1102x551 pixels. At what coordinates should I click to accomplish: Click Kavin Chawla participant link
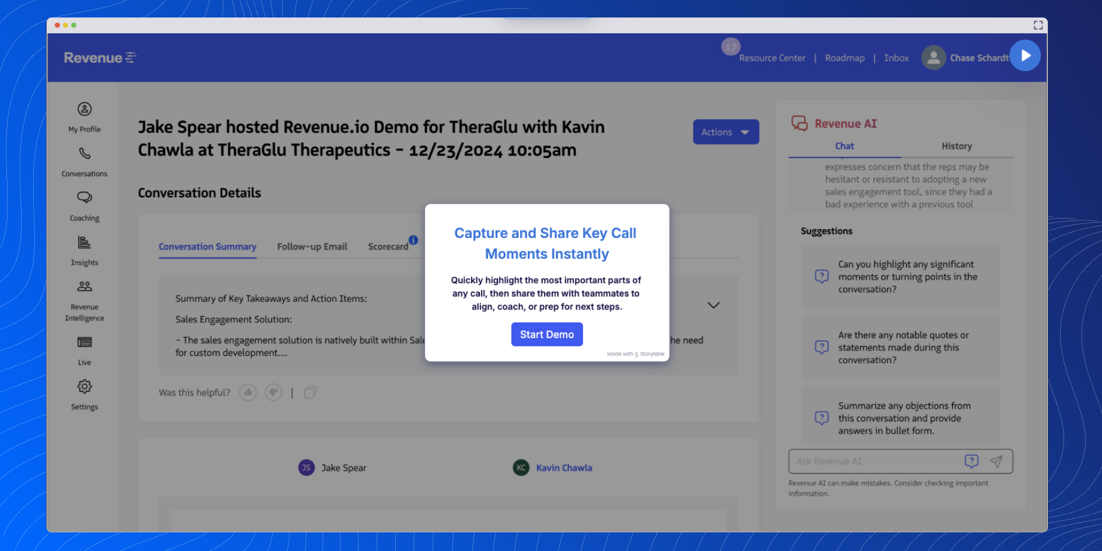pos(564,468)
